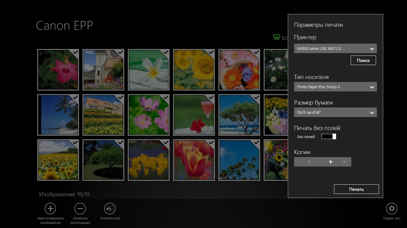Uncheck the single sunflower photo checkmark
This screenshot has width=407, height=228.
point(211,52)
